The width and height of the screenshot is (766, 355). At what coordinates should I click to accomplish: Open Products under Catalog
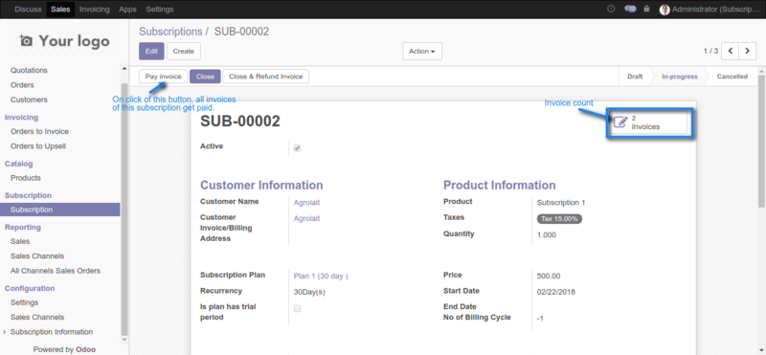(x=26, y=178)
